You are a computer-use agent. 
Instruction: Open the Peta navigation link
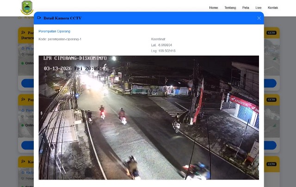click(x=245, y=8)
